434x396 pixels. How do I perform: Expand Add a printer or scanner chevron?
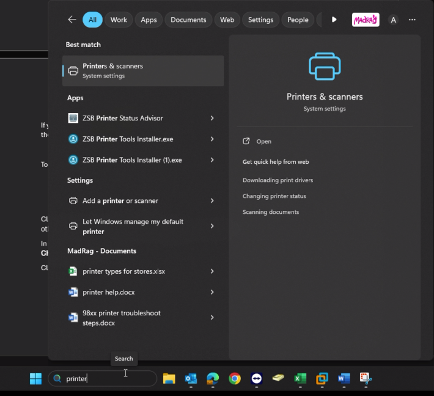pos(212,200)
